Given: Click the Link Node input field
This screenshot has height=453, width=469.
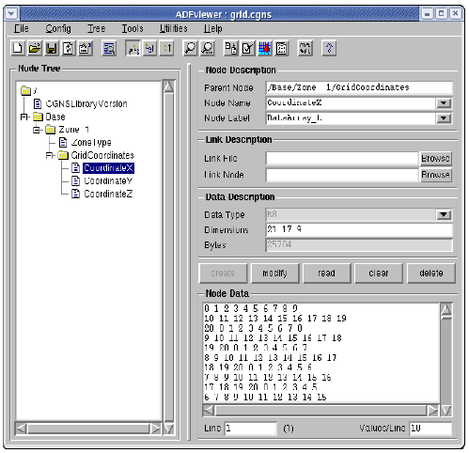Looking at the screenshot, I should [x=342, y=175].
